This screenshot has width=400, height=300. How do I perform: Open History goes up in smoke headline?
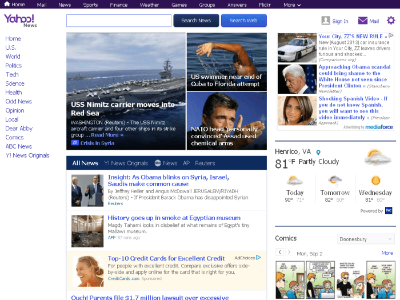[174, 218]
